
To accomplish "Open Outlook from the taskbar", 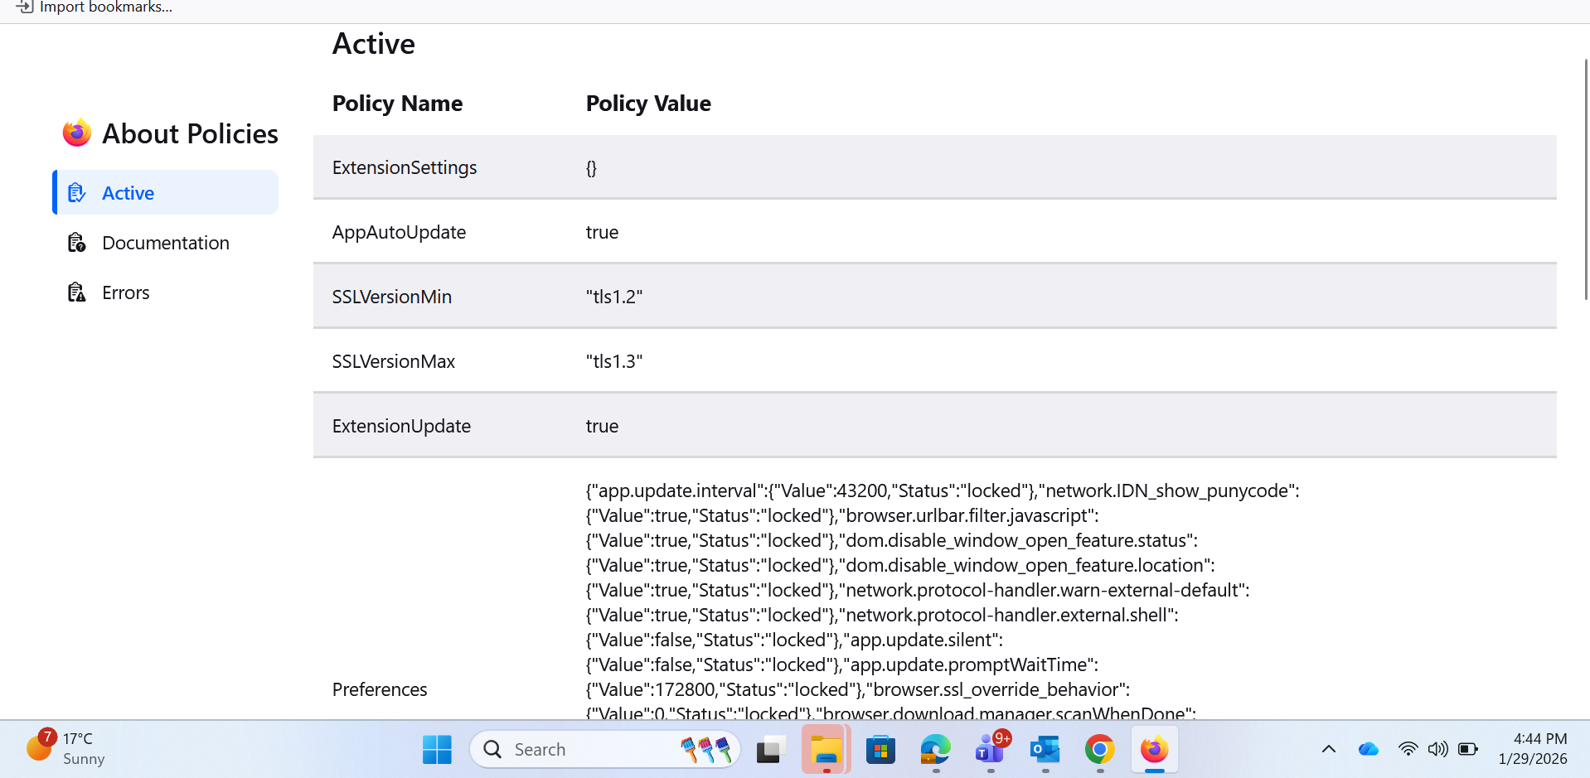I will (1045, 749).
